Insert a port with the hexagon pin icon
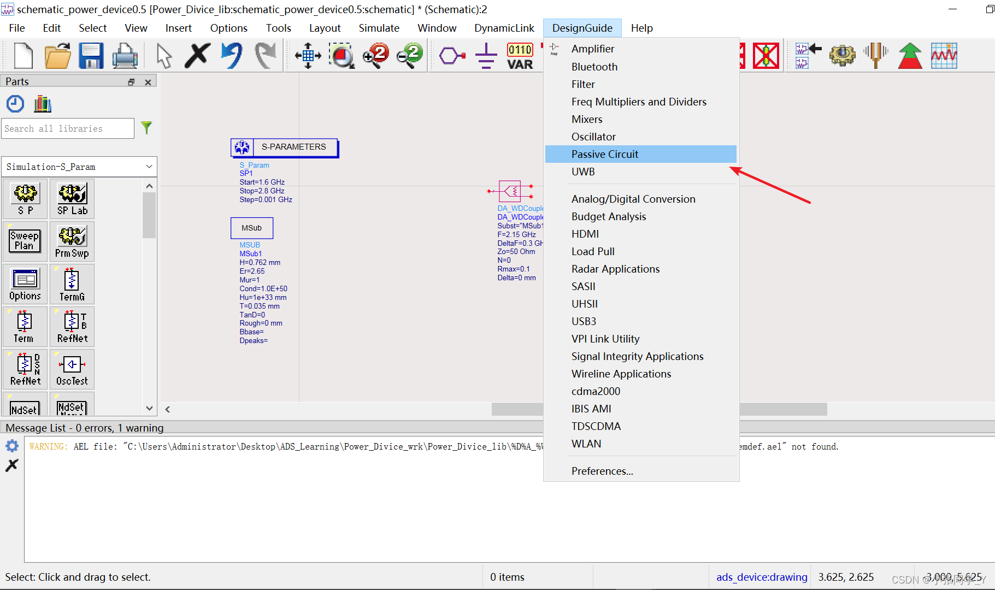Viewport: 995px width, 590px height. (x=452, y=56)
